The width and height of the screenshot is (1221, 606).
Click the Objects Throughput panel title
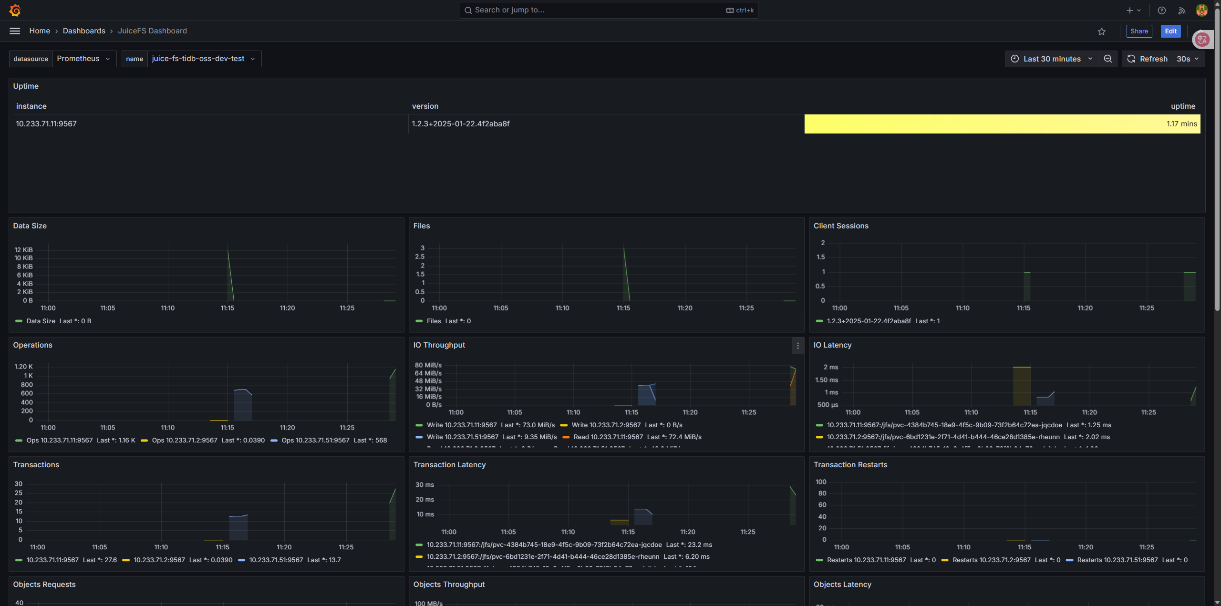[x=449, y=585]
